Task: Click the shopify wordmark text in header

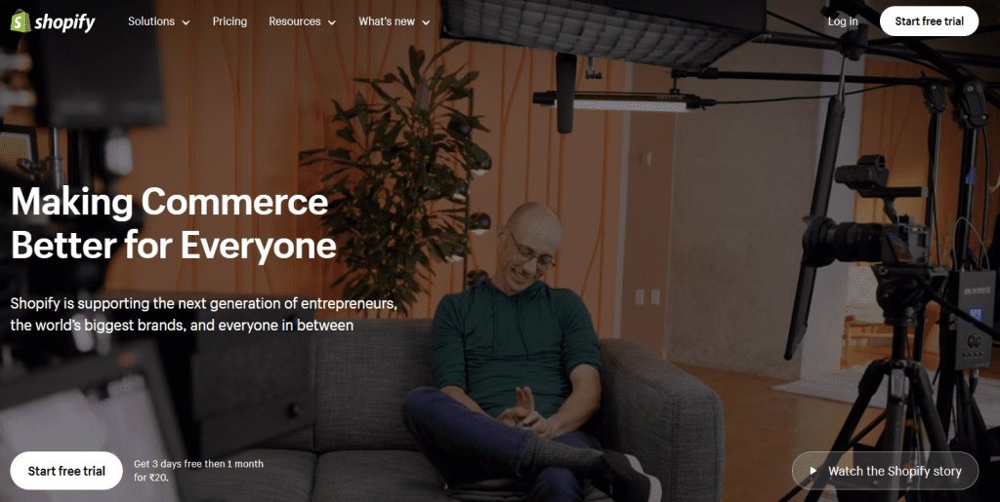Action: (64, 22)
